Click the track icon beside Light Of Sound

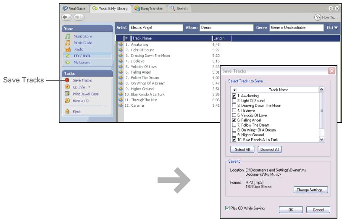(121, 50)
